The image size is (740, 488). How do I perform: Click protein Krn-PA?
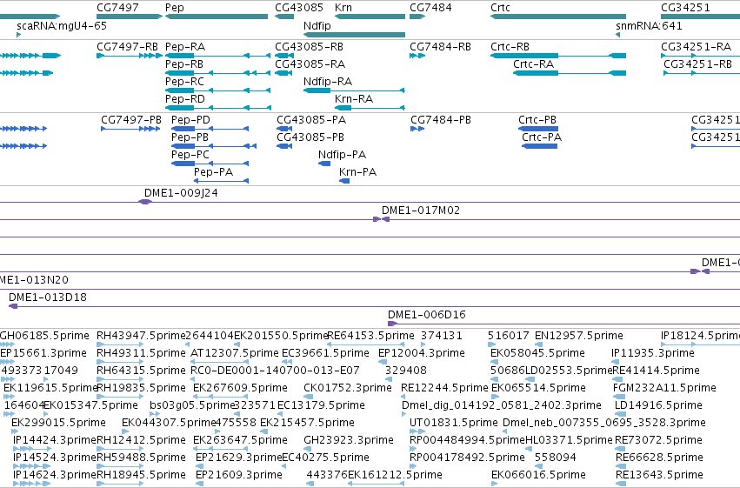[x=344, y=181]
